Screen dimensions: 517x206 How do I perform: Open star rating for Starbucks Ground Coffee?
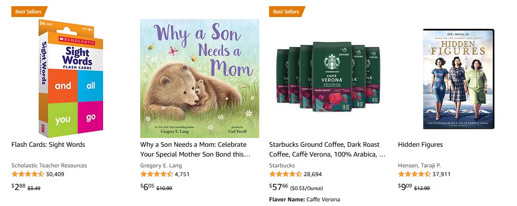click(x=285, y=174)
